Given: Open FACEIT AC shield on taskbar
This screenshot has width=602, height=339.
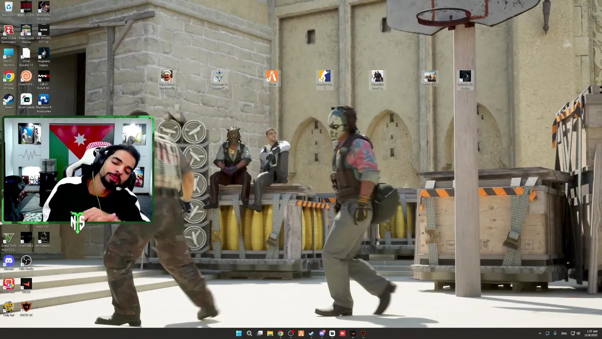Looking at the screenshot, I should 363,333.
